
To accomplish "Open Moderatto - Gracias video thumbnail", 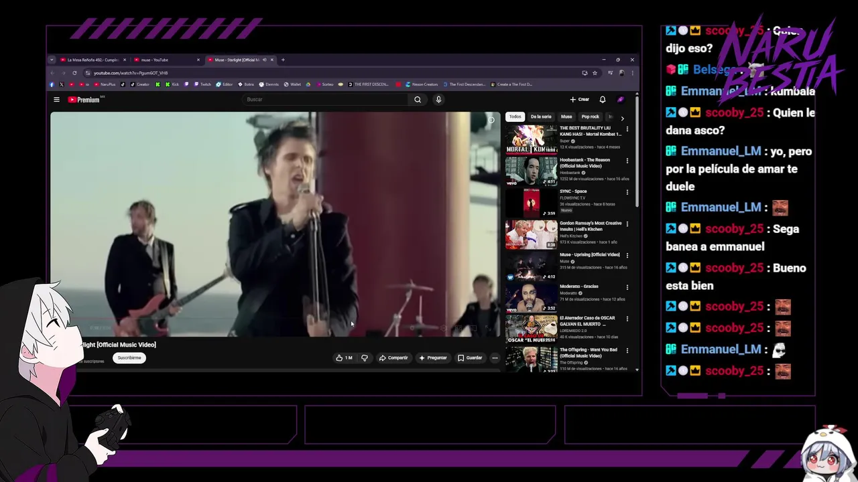I will coord(531,298).
